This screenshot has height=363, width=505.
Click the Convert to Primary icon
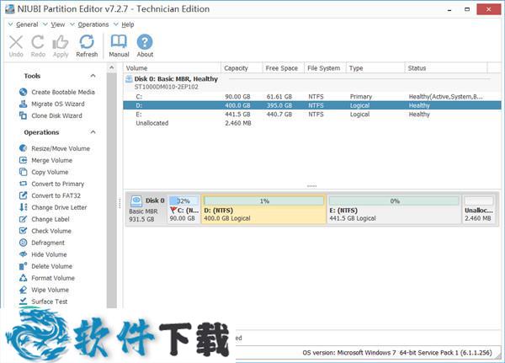pos(24,184)
